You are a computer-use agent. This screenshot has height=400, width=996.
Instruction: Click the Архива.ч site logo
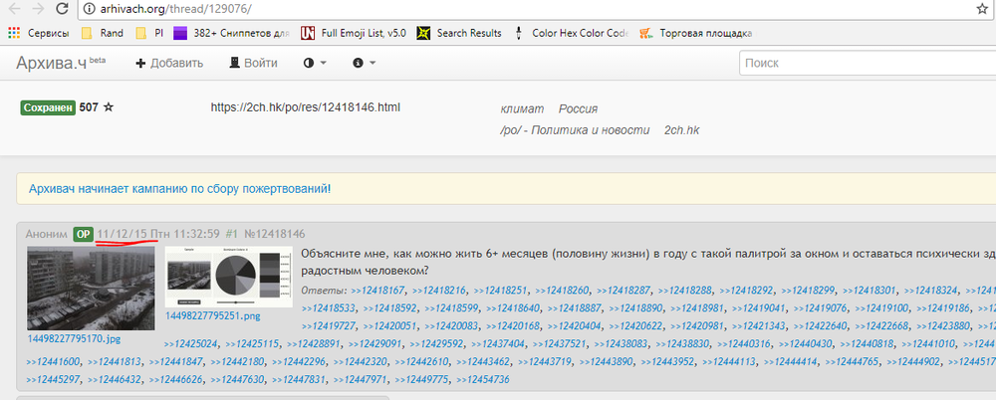coord(61,63)
